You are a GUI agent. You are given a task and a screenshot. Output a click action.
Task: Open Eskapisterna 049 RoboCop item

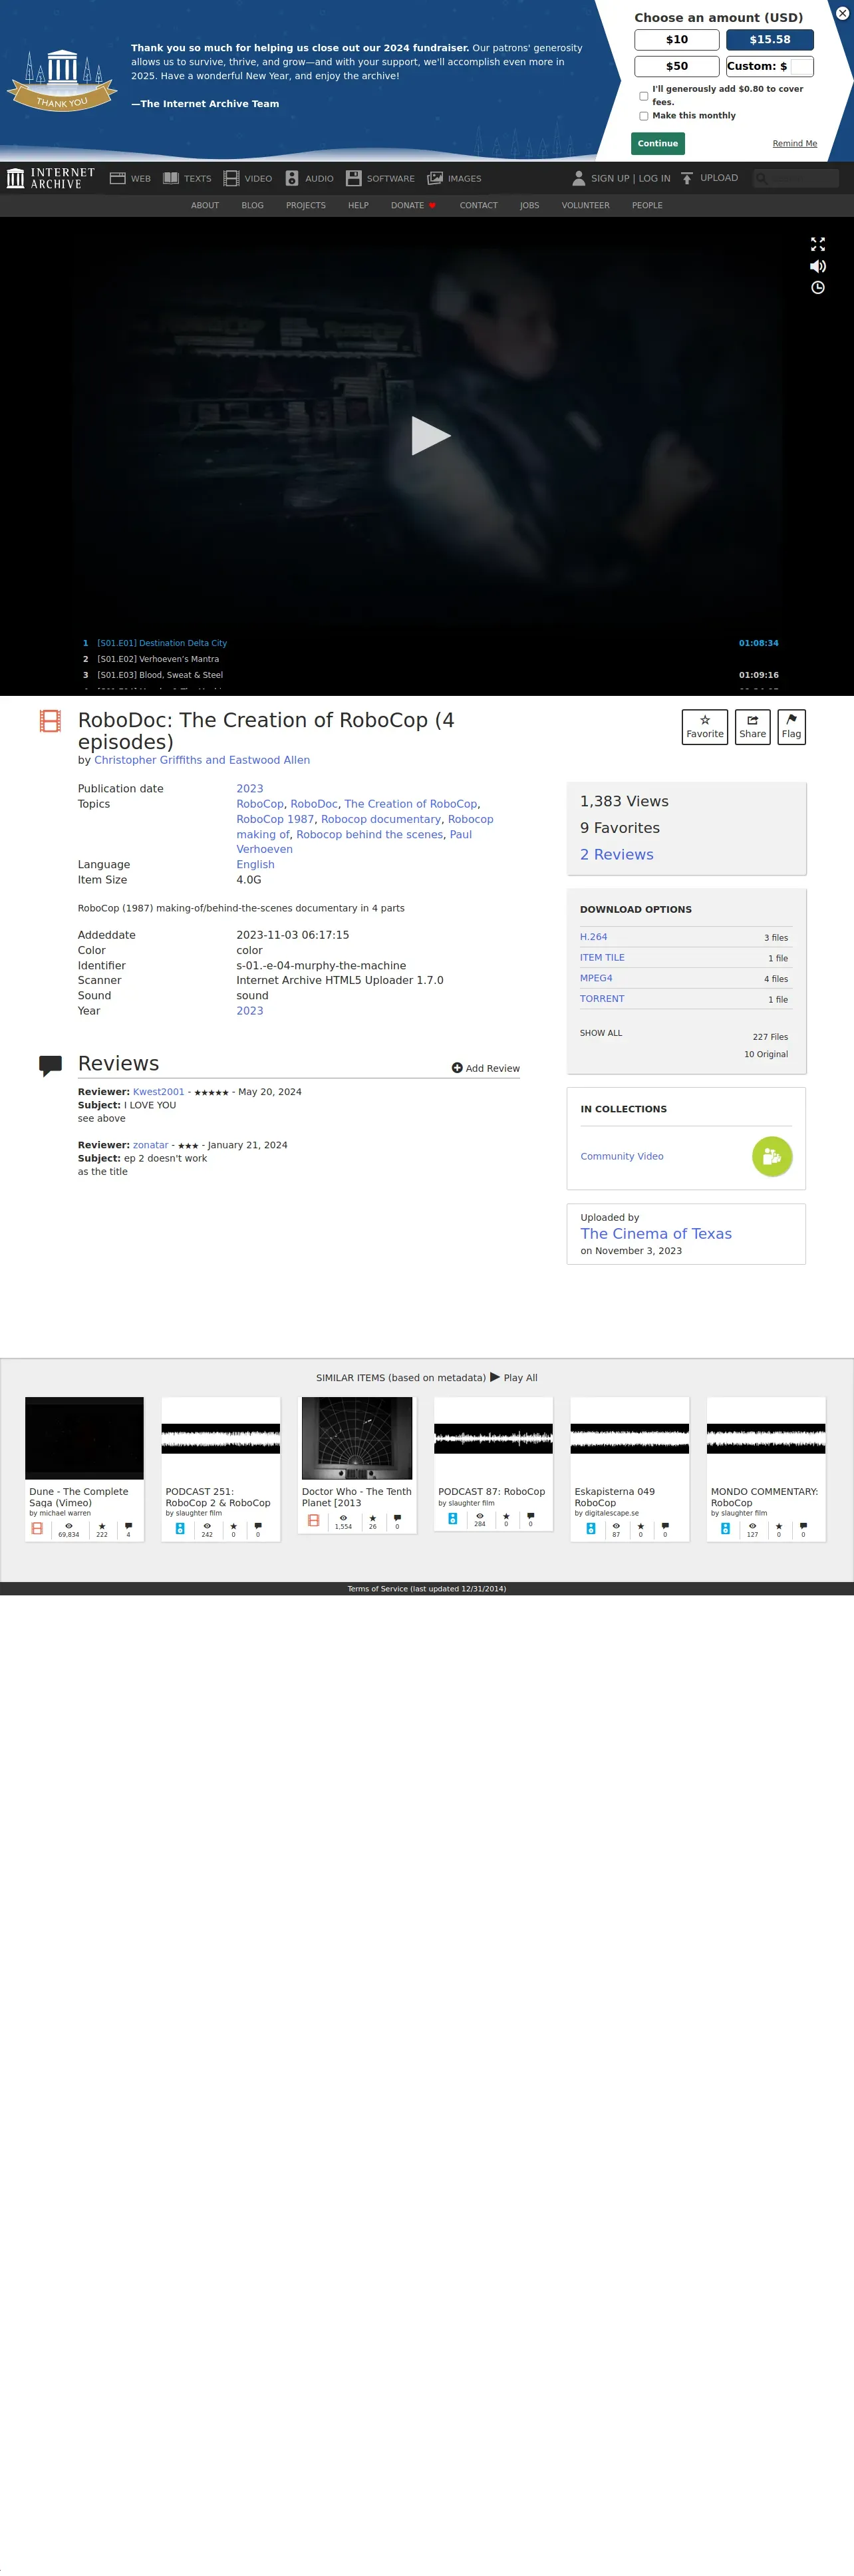click(630, 1470)
